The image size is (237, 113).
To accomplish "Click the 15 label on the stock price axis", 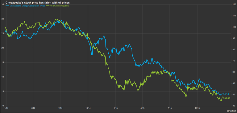I will pyautogui.click(x=2, y=62).
